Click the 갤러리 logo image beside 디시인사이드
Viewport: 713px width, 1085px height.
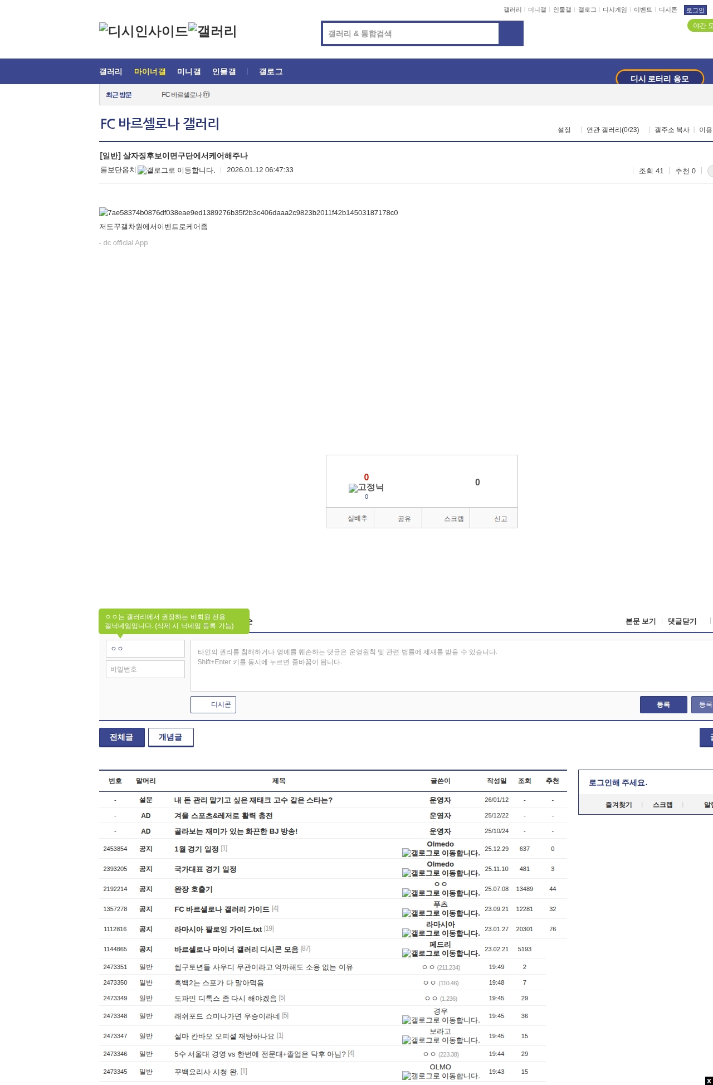pyautogui.click(x=213, y=31)
